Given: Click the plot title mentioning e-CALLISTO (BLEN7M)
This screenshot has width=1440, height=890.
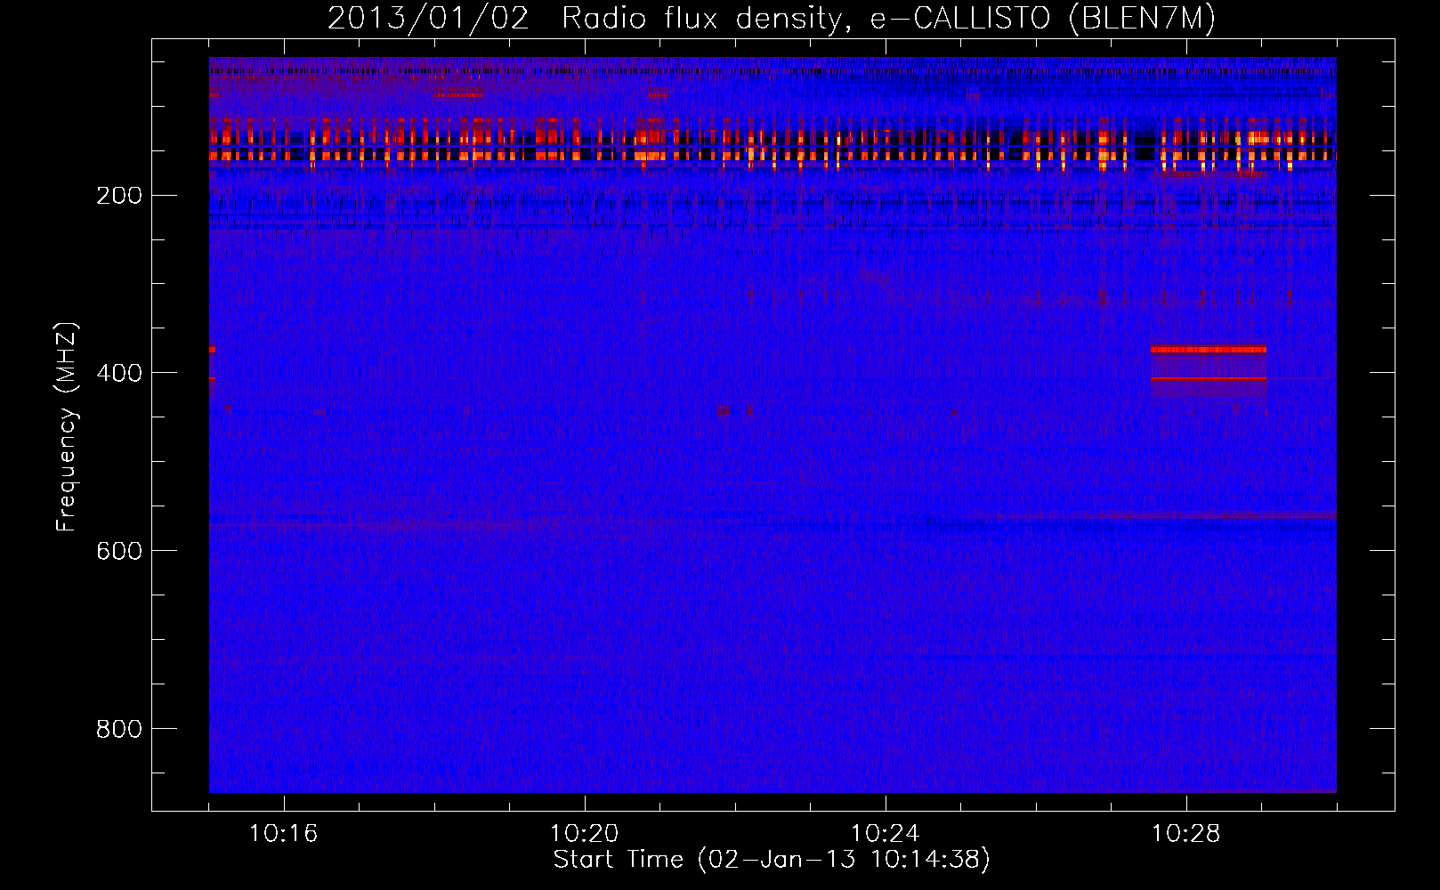Looking at the screenshot, I should 772,18.
